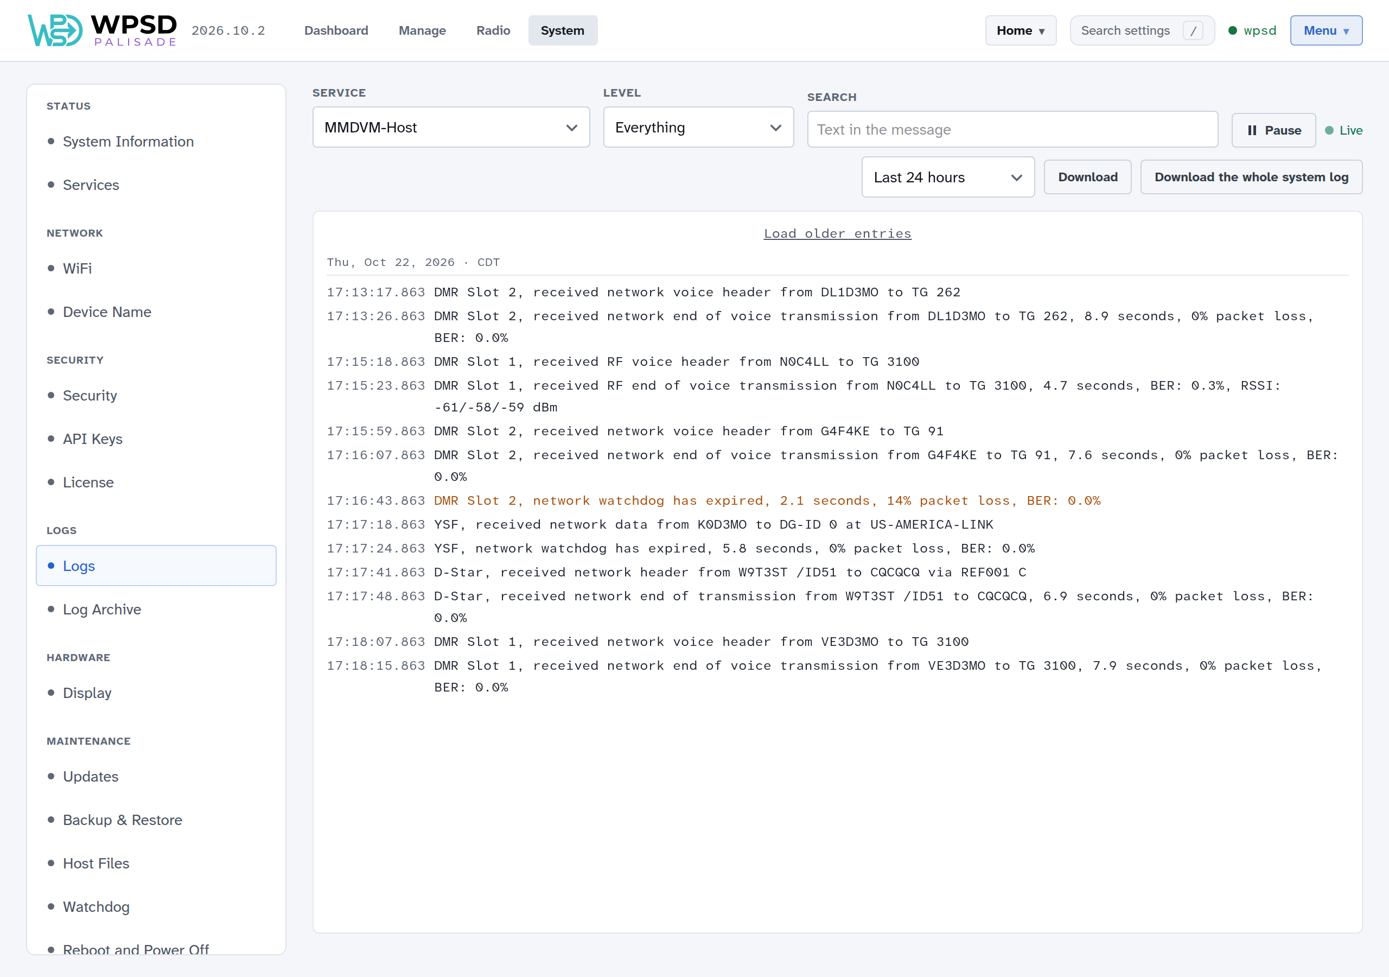The width and height of the screenshot is (1389, 977).
Task: Click Load older entries link
Action: (837, 233)
